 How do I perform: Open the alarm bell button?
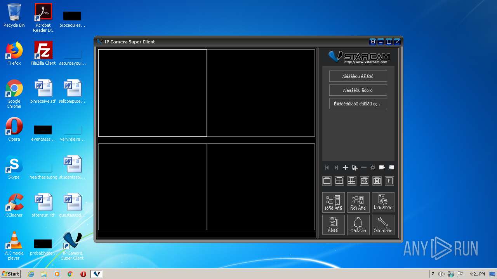[358, 225]
